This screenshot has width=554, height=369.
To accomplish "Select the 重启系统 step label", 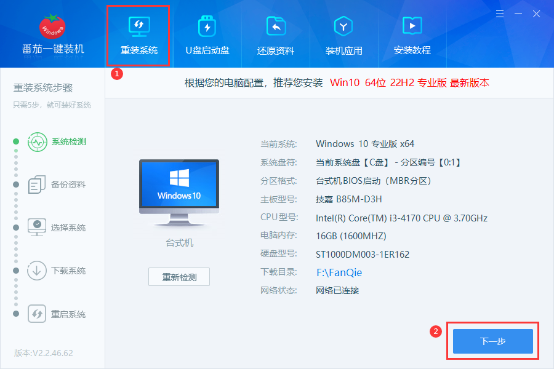I will pos(68,314).
